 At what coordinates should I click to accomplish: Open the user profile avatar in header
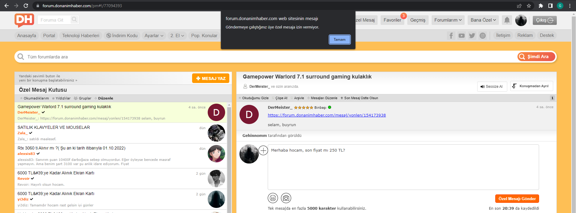(x=521, y=20)
